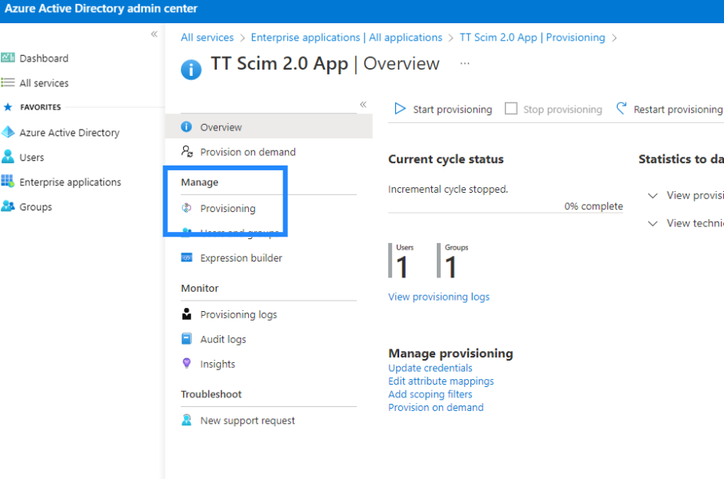
Task: Click the Current cycle status heading
Action: [446, 159]
